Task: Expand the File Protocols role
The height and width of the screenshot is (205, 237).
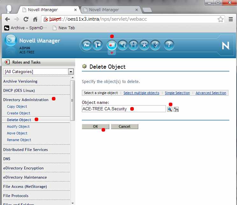Action: (16, 196)
